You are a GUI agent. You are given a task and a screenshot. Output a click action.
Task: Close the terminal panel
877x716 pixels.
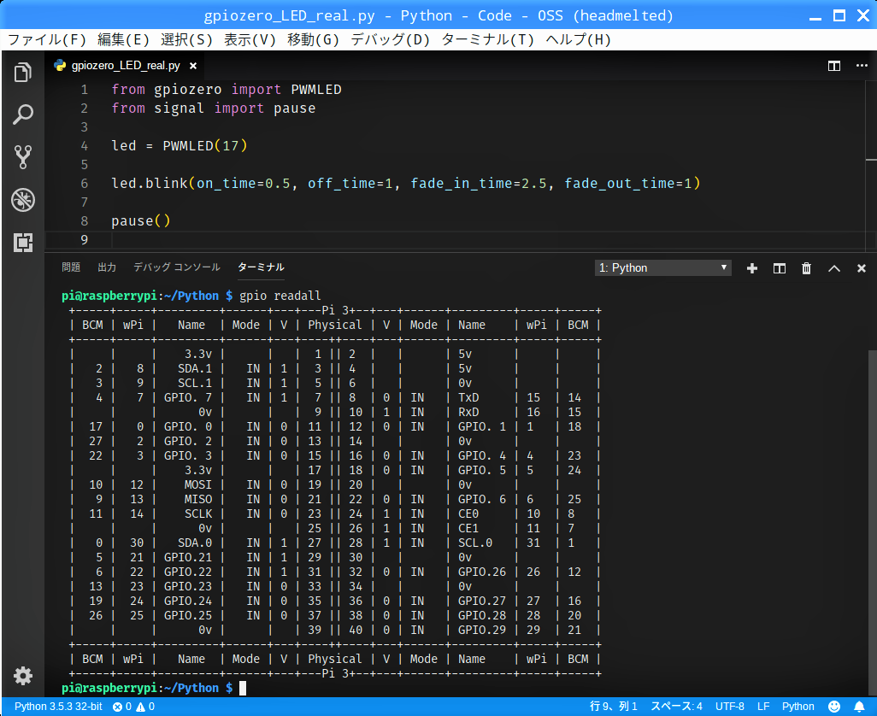862,268
